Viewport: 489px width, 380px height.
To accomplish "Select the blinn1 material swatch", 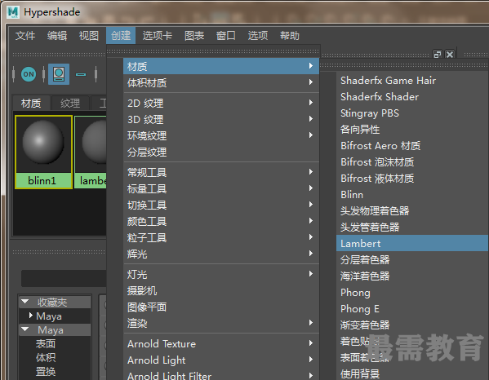I will (x=43, y=152).
